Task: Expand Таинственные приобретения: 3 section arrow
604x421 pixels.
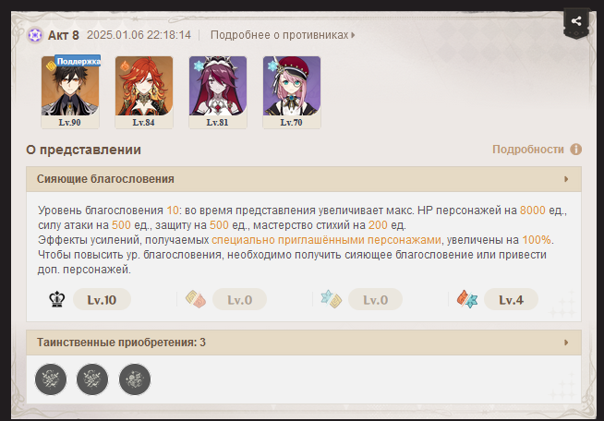Action: coord(566,343)
